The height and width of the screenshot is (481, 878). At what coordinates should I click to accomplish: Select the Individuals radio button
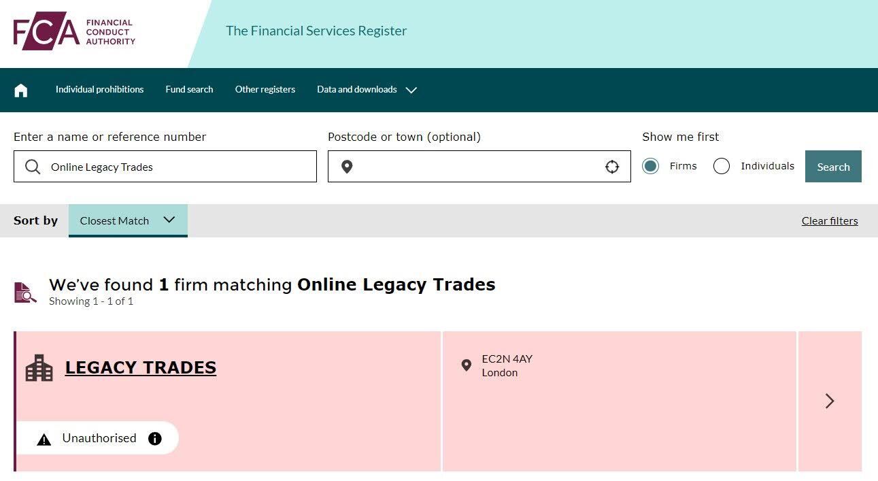click(722, 166)
